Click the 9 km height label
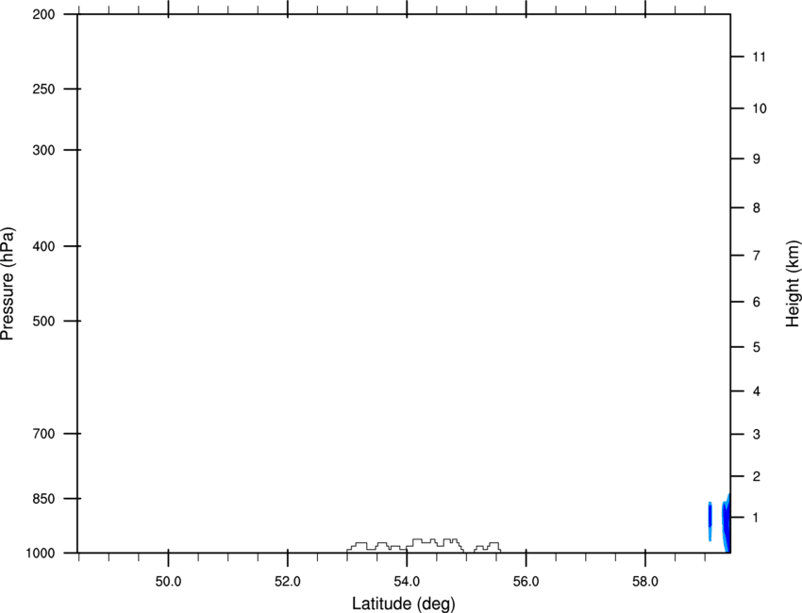The height and width of the screenshot is (613, 802). pos(756,159)
